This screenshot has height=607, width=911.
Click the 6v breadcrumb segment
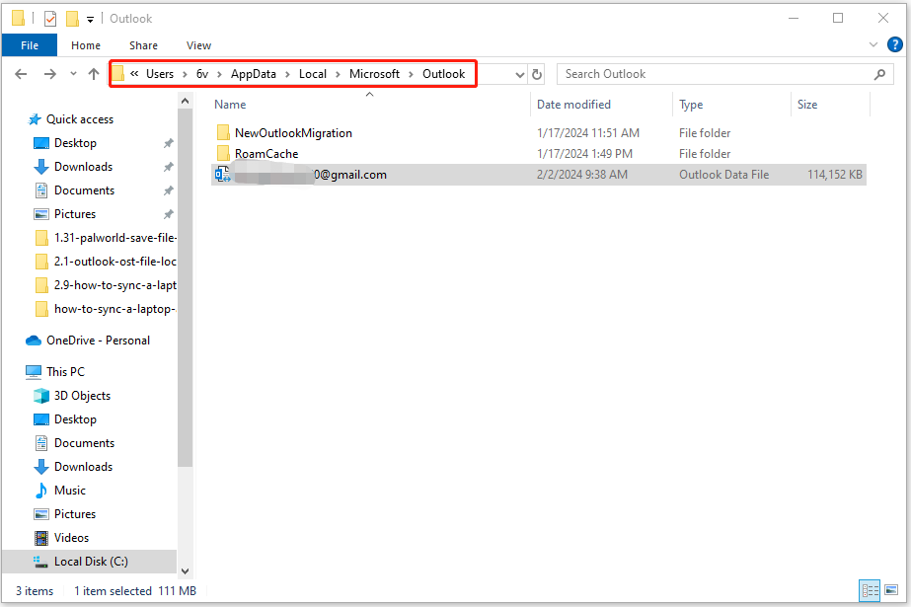pyautogui.click(x=202, y=74)
